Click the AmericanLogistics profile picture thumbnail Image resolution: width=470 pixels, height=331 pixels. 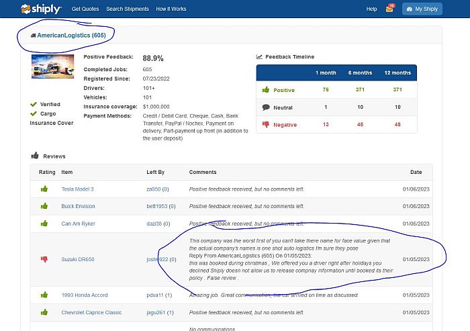tap(53, 66)
